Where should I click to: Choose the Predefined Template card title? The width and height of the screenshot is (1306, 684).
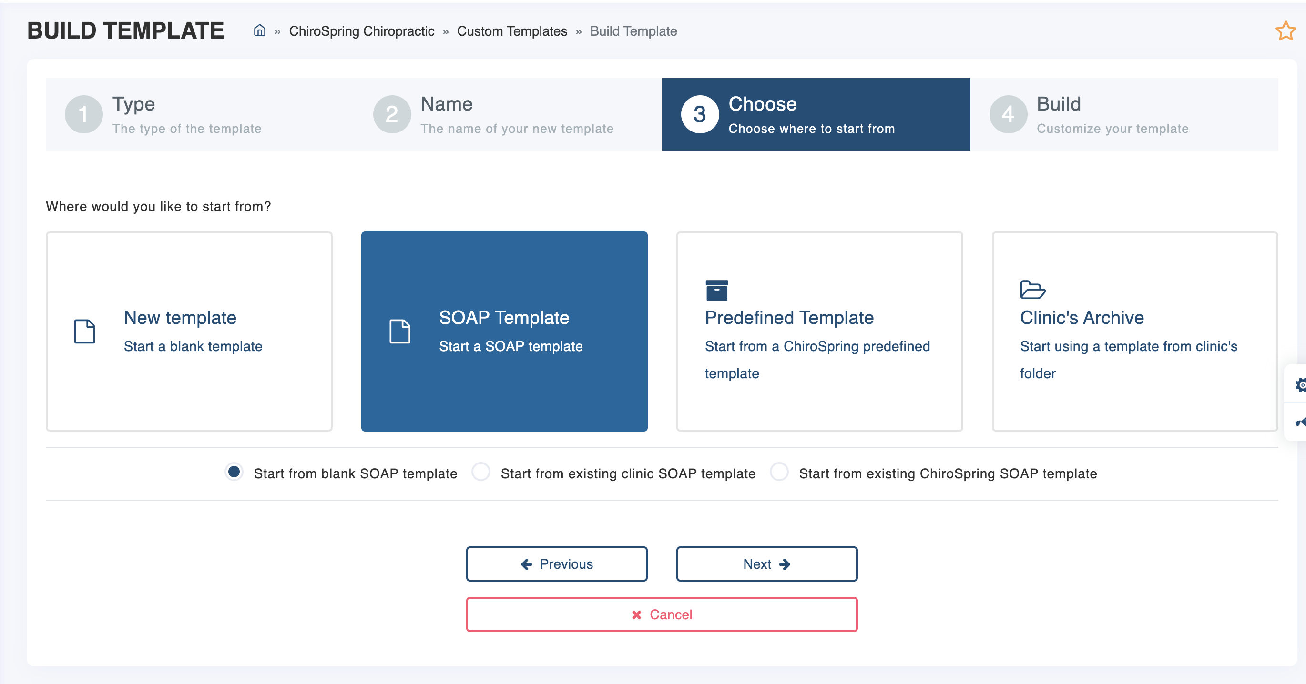789,318
